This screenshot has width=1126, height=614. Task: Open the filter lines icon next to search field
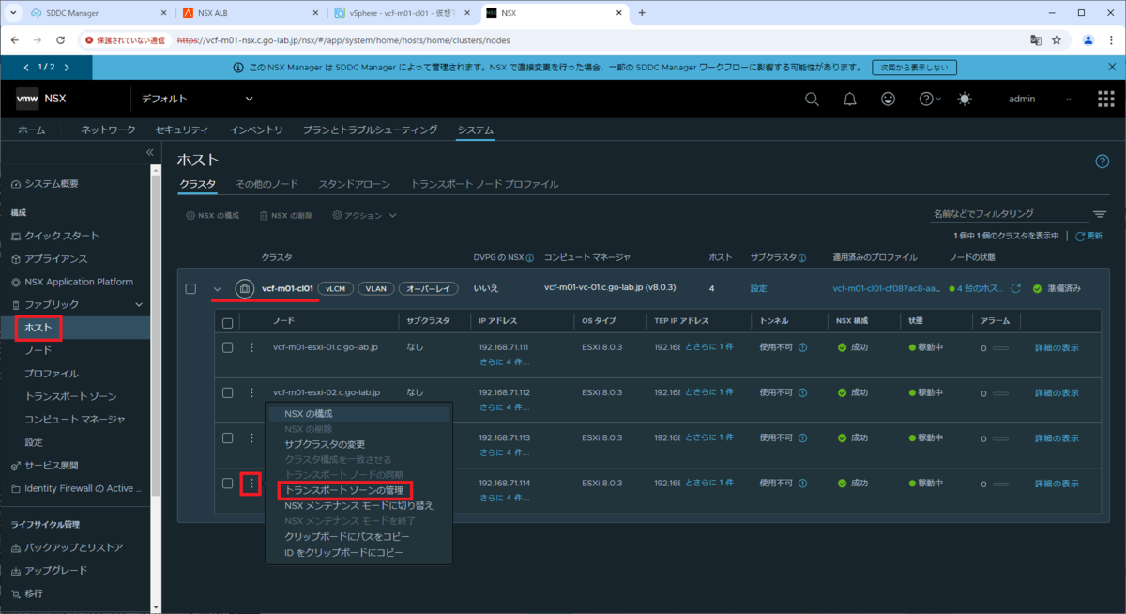(x=1100, y=214)
